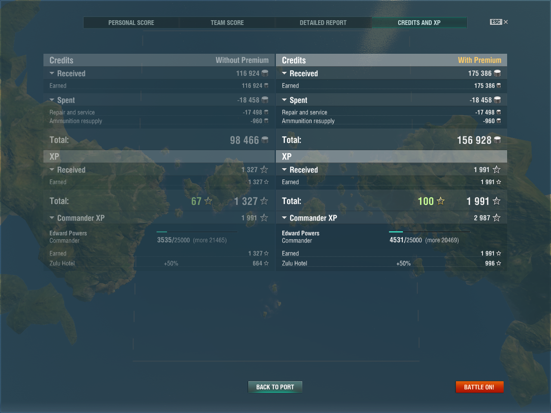Click Edward Powers progress bar With Premium
Screen dimensions: 551x413
(x=429, y=232)
